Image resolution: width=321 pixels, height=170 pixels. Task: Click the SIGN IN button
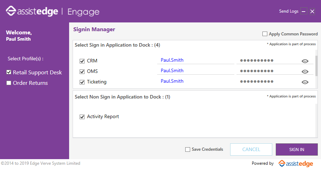[x=297, y=150]
